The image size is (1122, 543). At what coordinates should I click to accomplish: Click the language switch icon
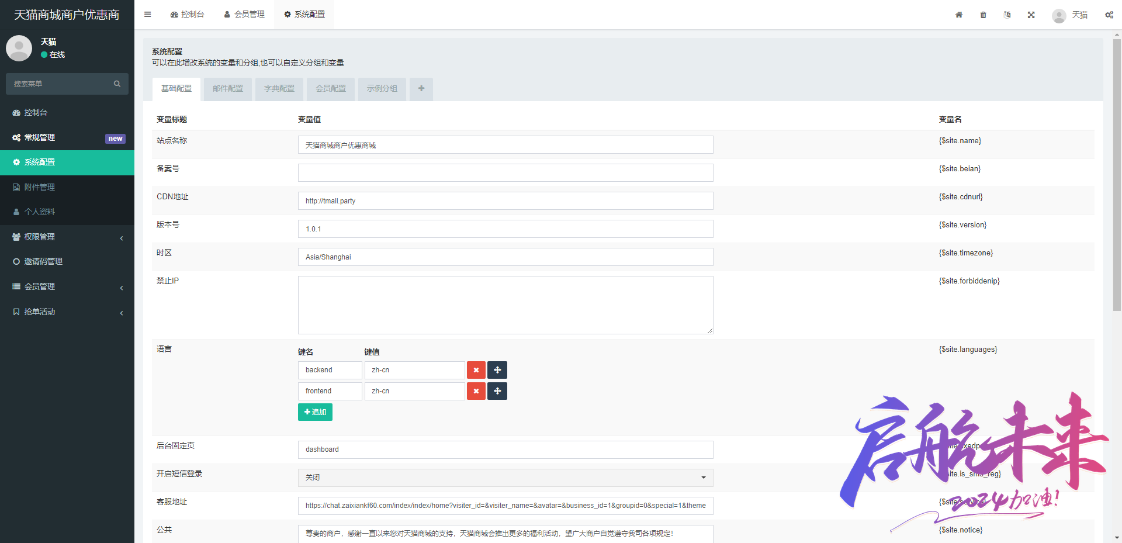(x=1007, y=15)
